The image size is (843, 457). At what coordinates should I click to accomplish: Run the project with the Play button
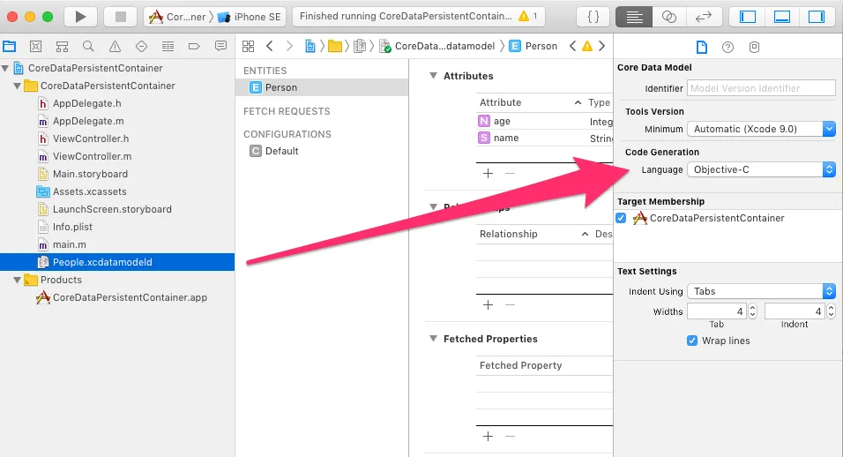pos(80,17)
